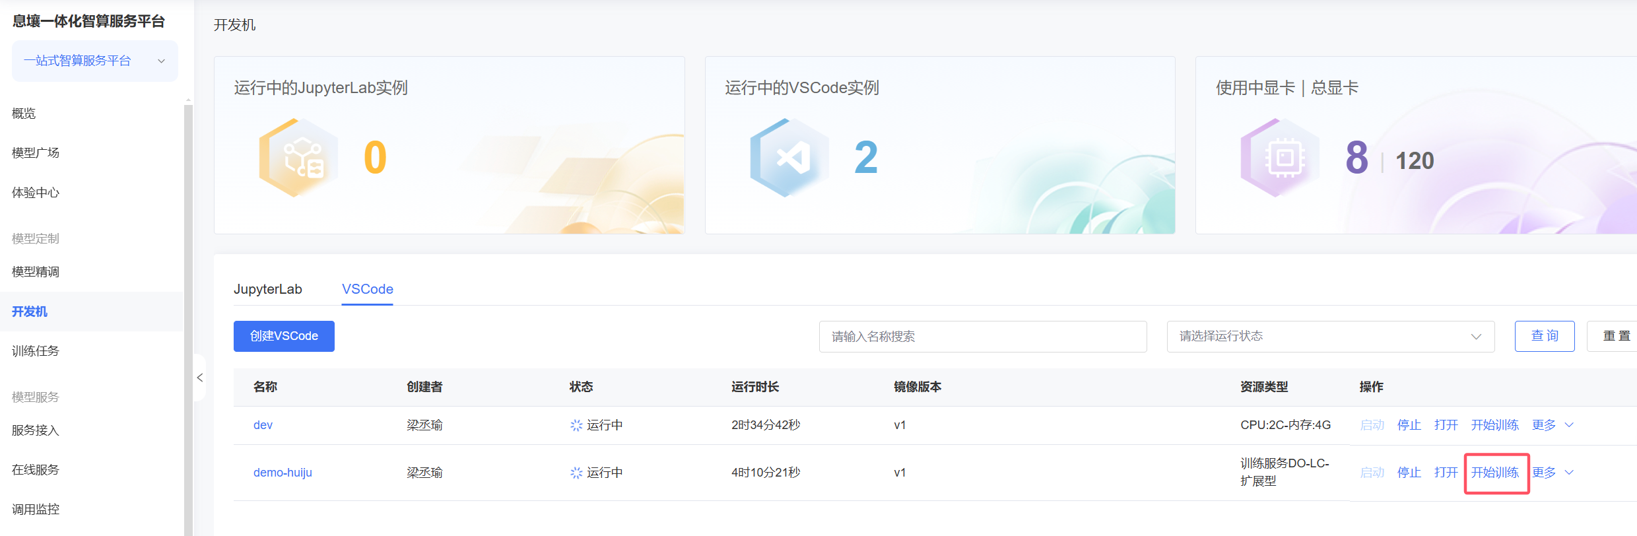The height and width of the screenshot is (536, 1637).
Task: Click the total GPU count 120
Action: pyautogui.click(x=1415, y=161)
